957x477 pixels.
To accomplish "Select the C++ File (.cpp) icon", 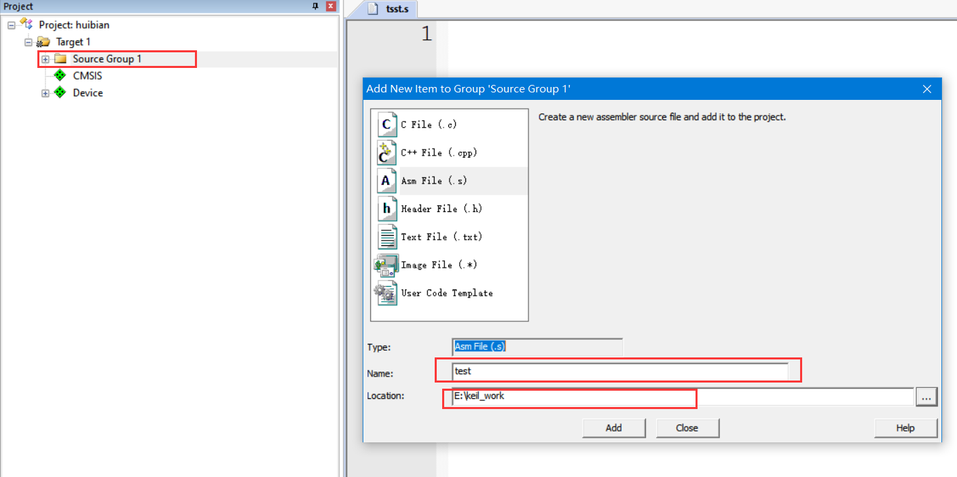I will 387,153.
